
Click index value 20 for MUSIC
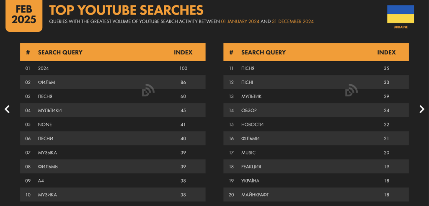tap(386, 153)
